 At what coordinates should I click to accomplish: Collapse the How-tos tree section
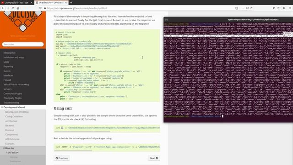4,148
